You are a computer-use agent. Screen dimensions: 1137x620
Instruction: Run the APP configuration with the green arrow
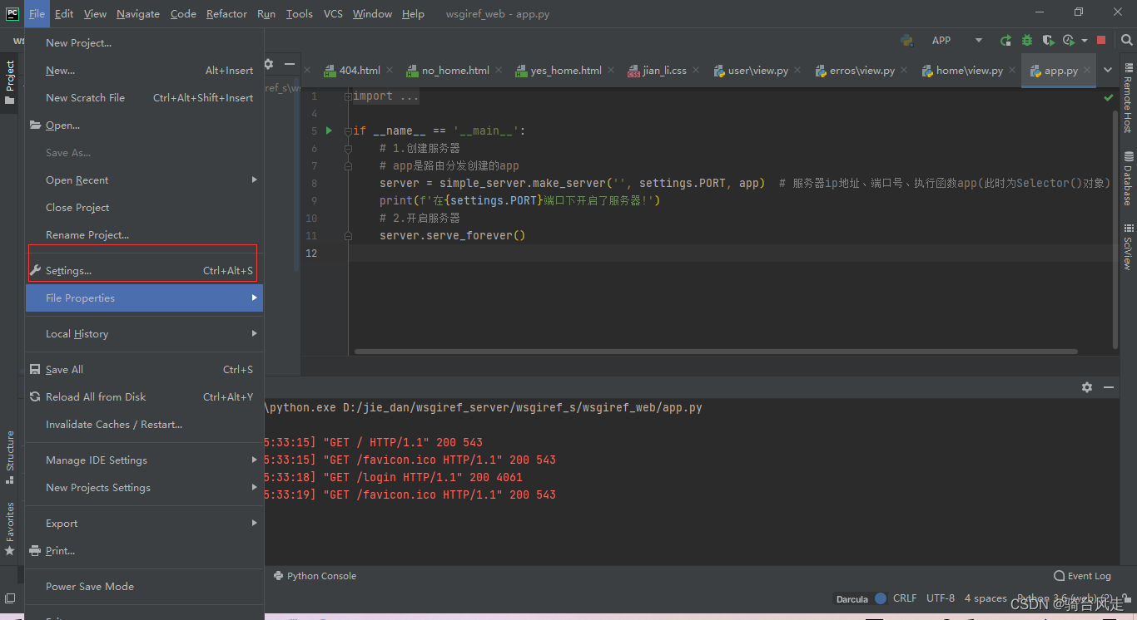coord(1005,39)
